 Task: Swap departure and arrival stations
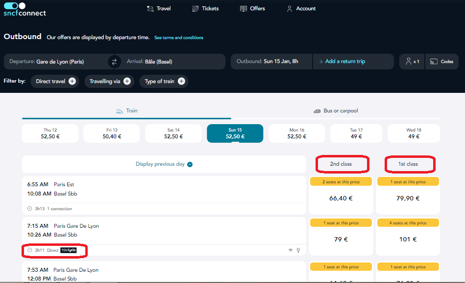tap(114, 62)
